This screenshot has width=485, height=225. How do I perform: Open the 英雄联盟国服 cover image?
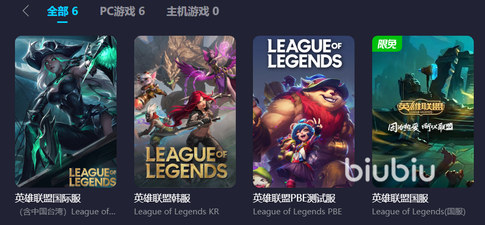click(423, 111)
